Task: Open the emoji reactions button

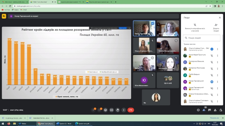Action: pyautogui.click(x=105, y=110)
